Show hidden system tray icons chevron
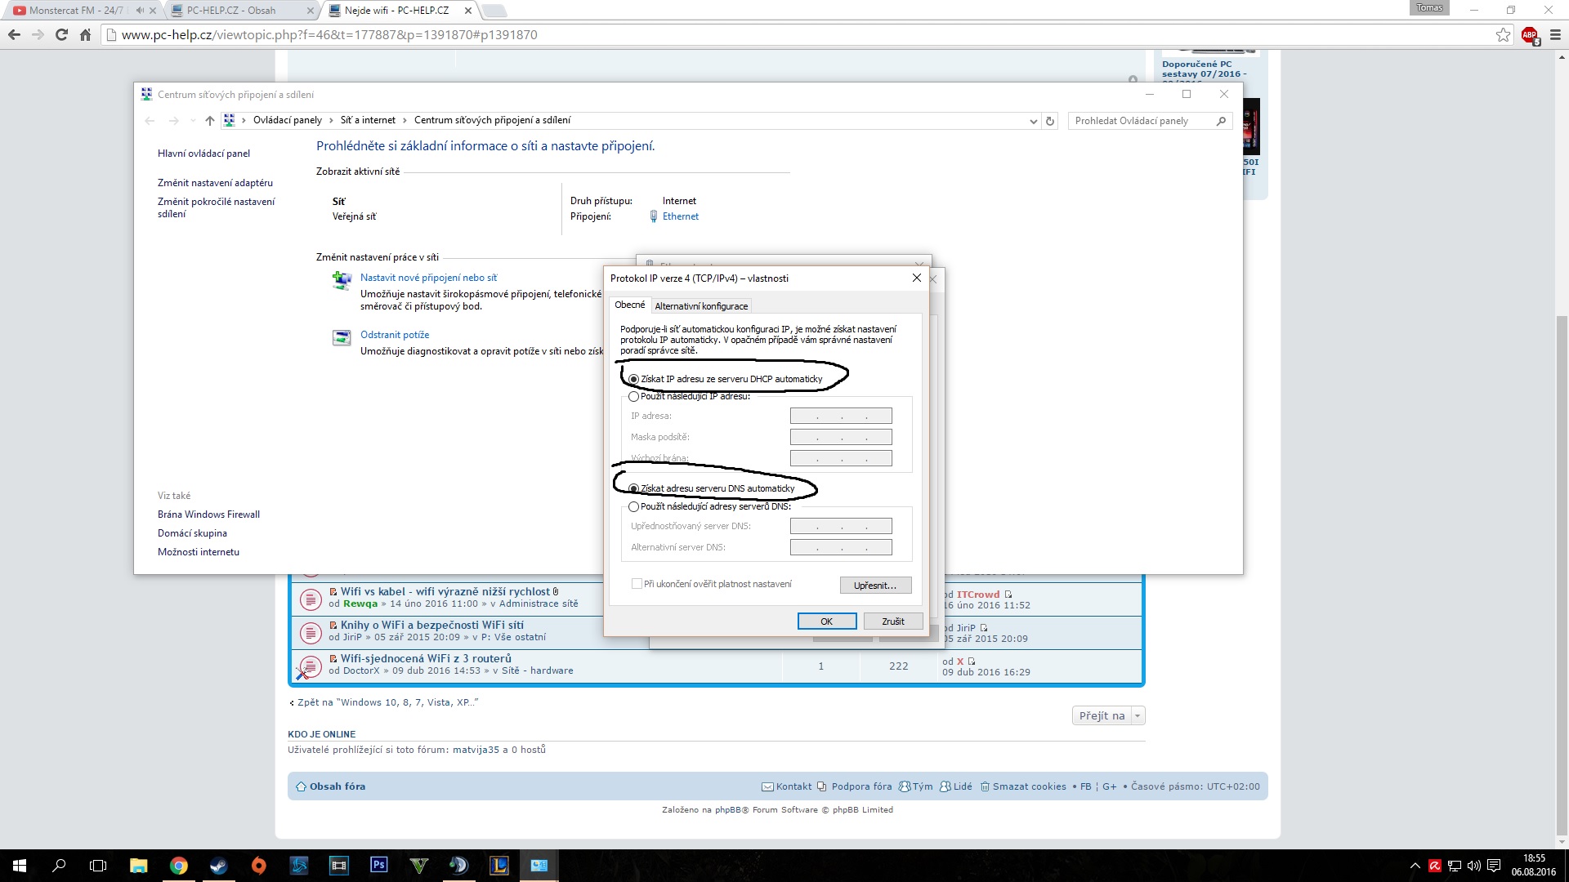Viewport: 1569px width, 882px height. click(x=1415, y=866)
